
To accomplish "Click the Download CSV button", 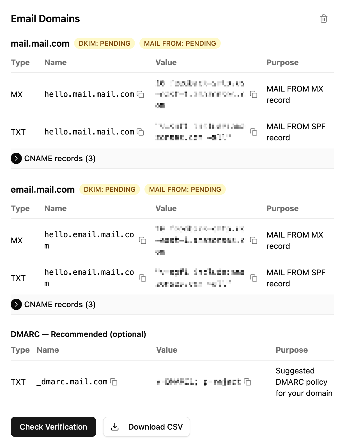I will pyautogui.click(x=146, y=427).
